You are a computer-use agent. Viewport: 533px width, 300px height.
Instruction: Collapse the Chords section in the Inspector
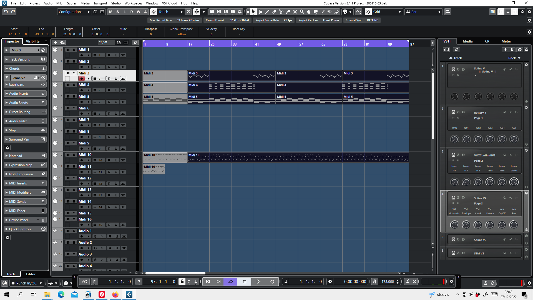point(6,68)
